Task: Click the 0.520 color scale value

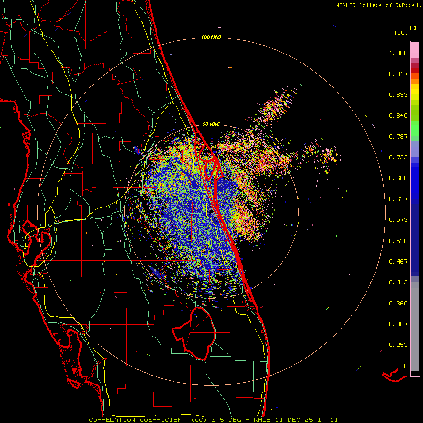Action: coord(398,241)
